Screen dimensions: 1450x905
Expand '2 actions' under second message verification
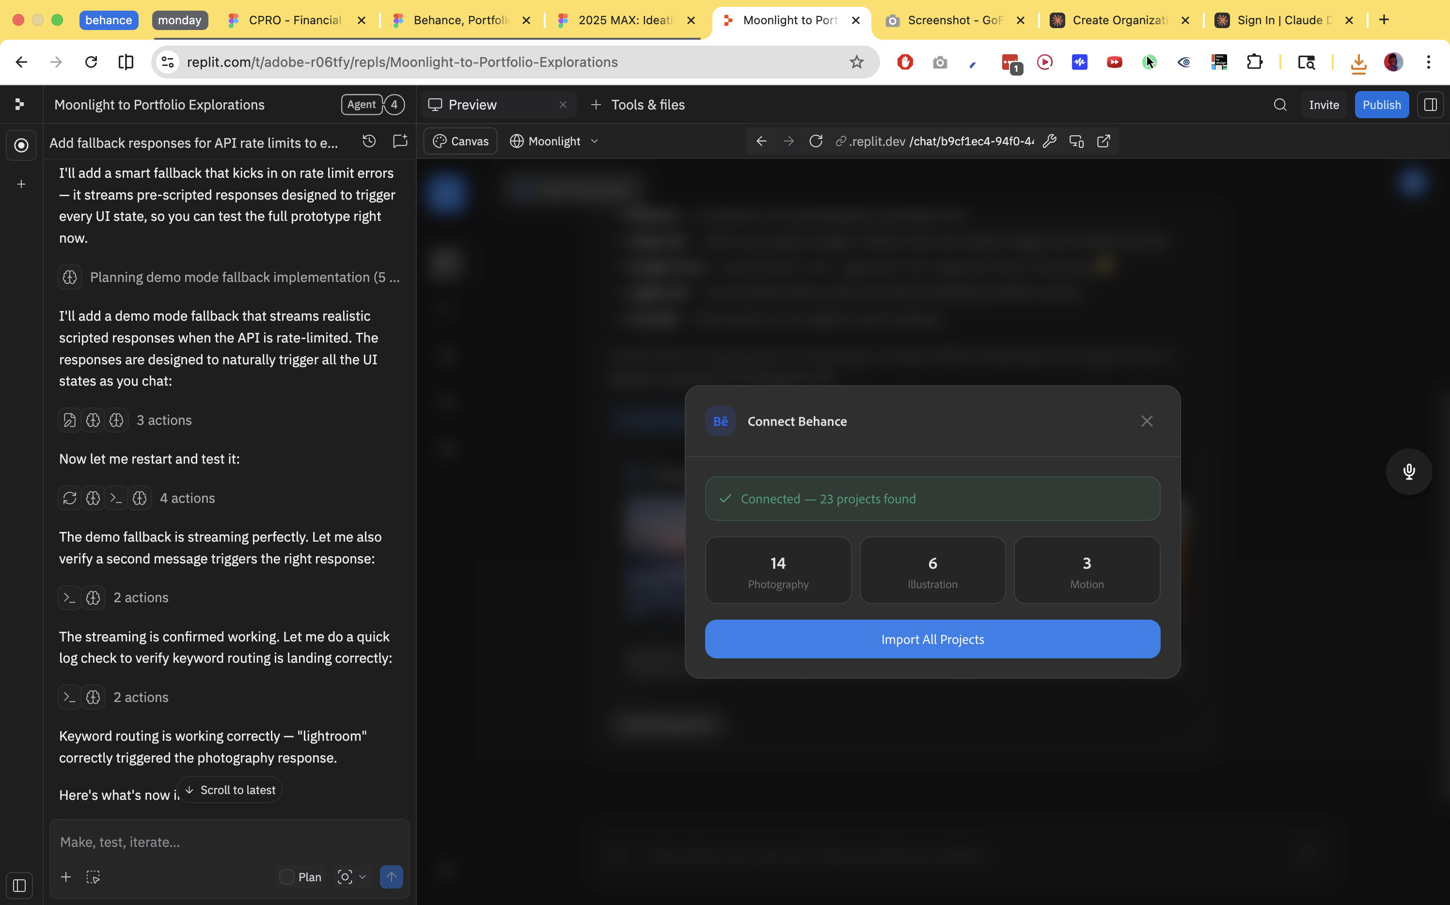click(x=113, y=597)
